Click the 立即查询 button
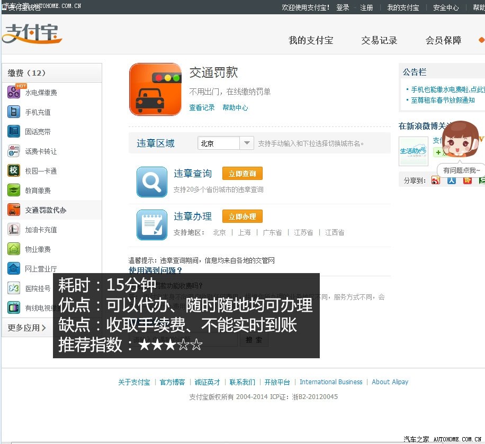 (x=242, y=174)
